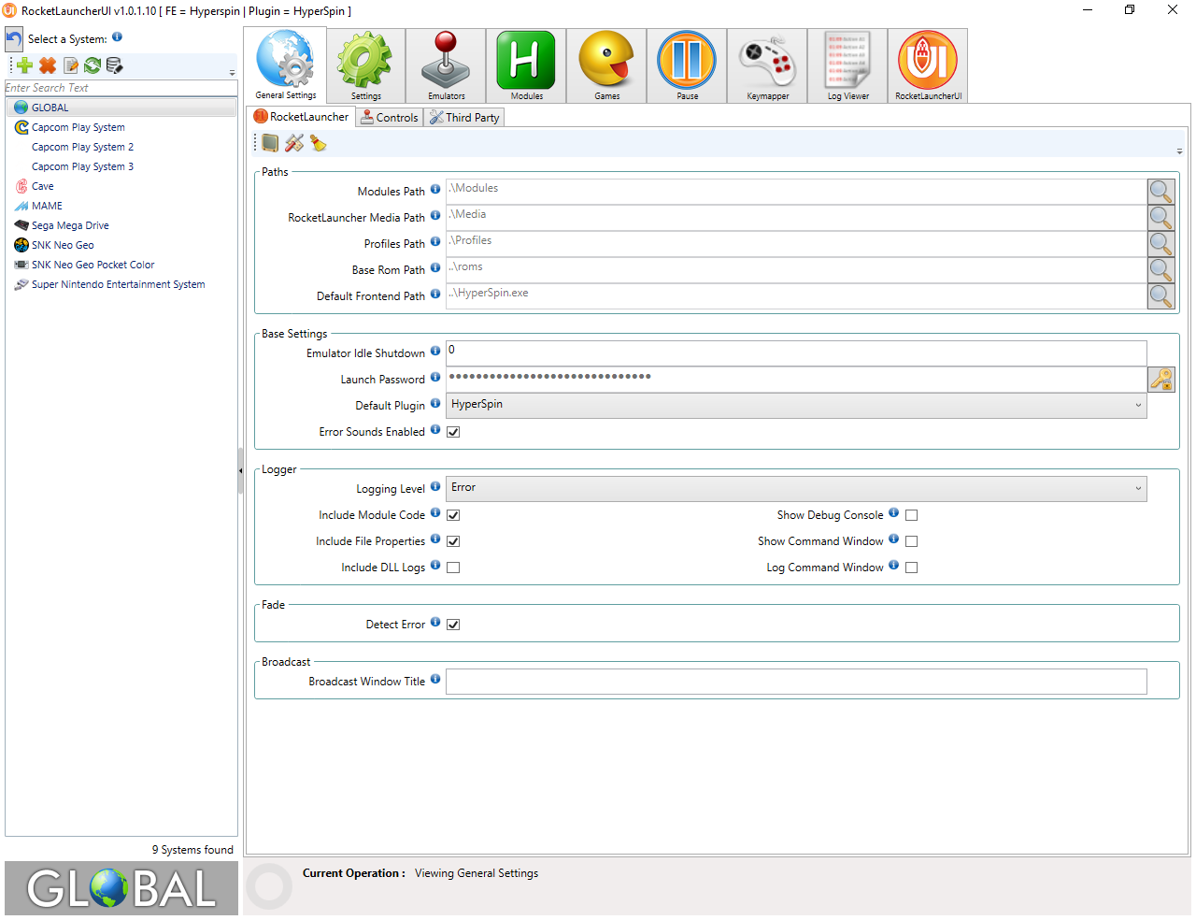Open the Log Viewer
Screen dimensions: 1196x920
[x=847, y=64]
